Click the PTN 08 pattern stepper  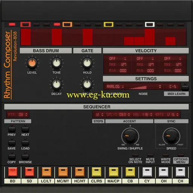18,115
